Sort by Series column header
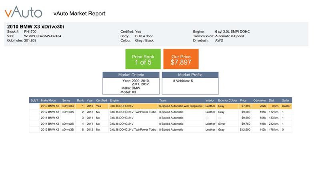Screen dimensions: 320x175 click(x=66, y=100)
